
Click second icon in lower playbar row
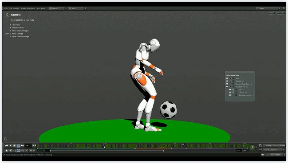pyautogui.click(x=11, y=151)
